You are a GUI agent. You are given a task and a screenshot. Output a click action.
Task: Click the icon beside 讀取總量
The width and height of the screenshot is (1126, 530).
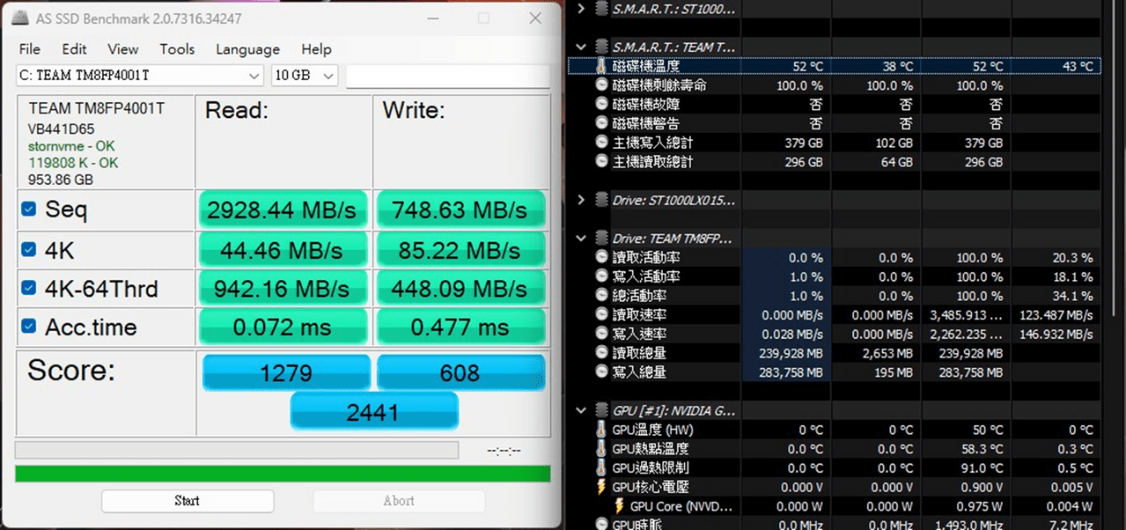[601, 353]
